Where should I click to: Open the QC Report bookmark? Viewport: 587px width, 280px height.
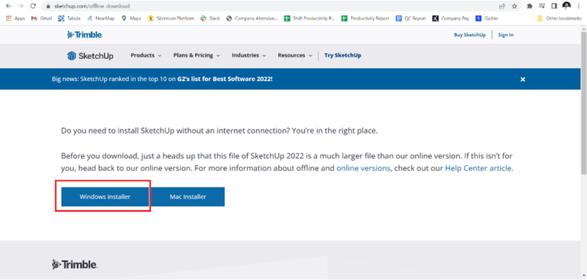pos(411,18)
